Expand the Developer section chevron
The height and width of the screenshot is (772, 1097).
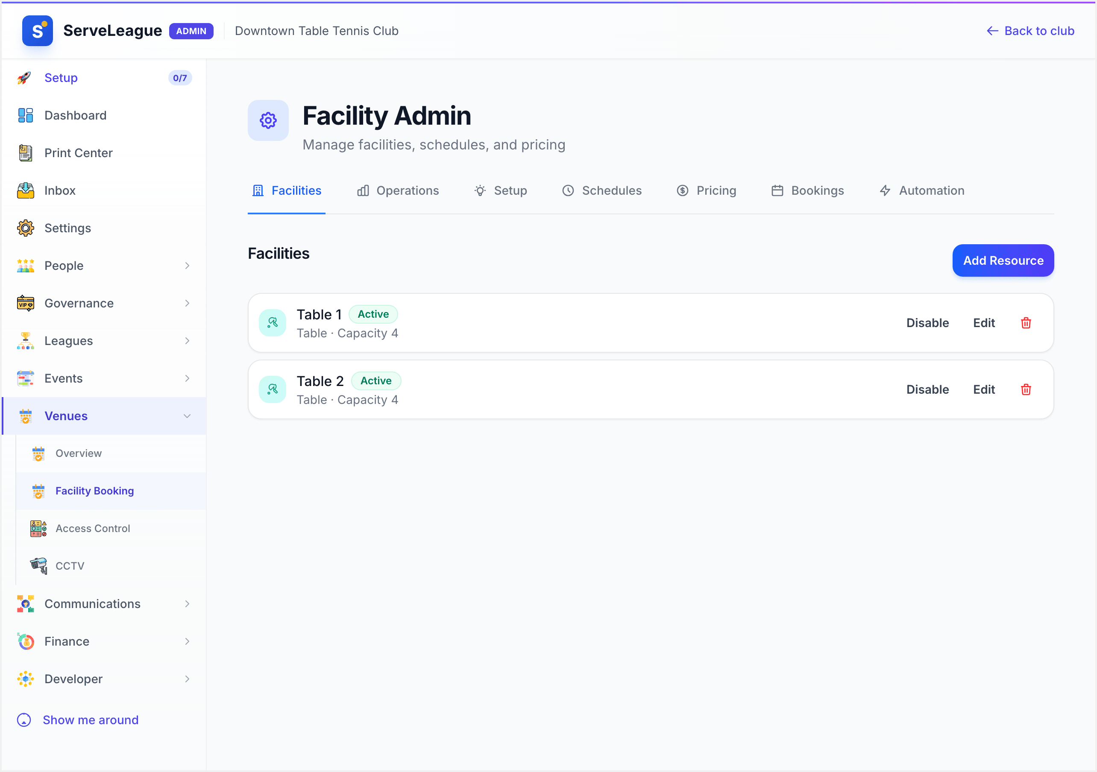[x=187, y=679]
